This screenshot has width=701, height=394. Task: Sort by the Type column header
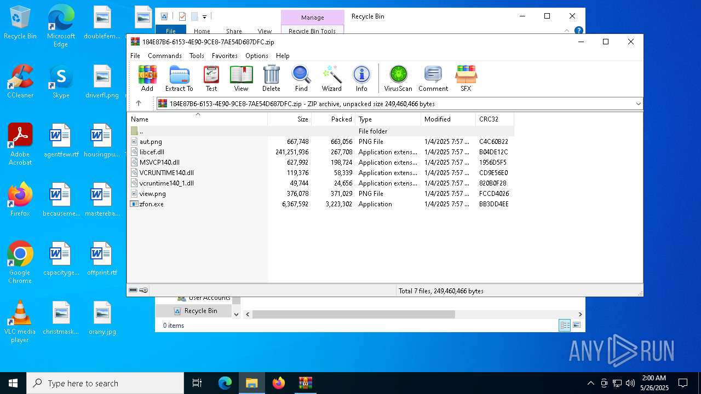pos(388,119)
